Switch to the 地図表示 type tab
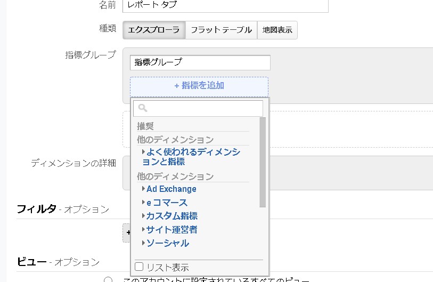The width and height of the screenshot is (433, 282). click(x=277, y=30)
